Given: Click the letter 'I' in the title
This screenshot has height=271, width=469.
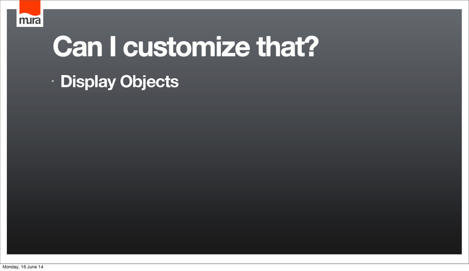Looking at the screenshot, I should click(x=113, y=47).
